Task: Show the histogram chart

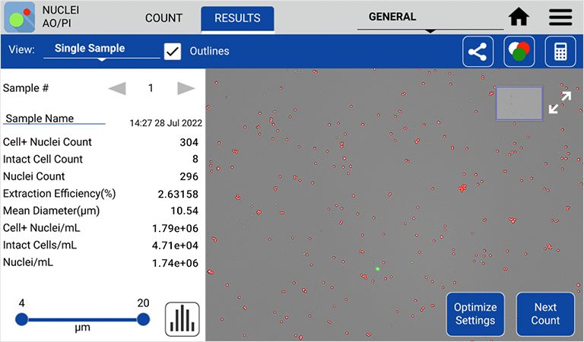Action: click(182, 318)
